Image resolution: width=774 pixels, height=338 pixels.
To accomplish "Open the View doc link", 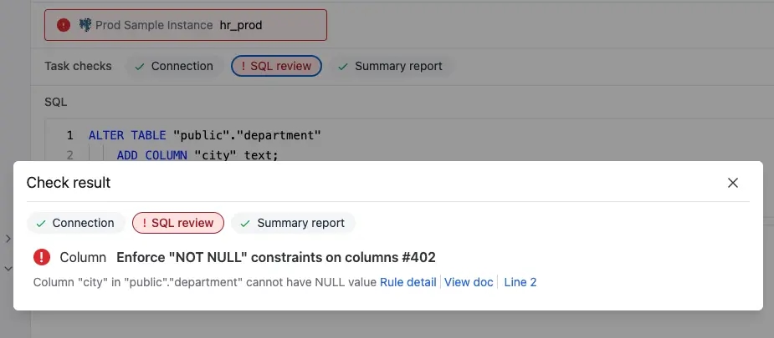I will click(x=469, y=282).
